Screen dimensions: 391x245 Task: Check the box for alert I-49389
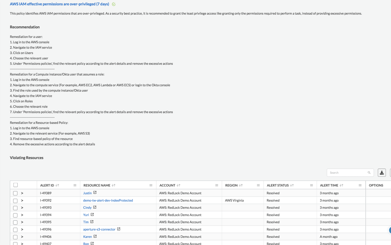[15, 193]
